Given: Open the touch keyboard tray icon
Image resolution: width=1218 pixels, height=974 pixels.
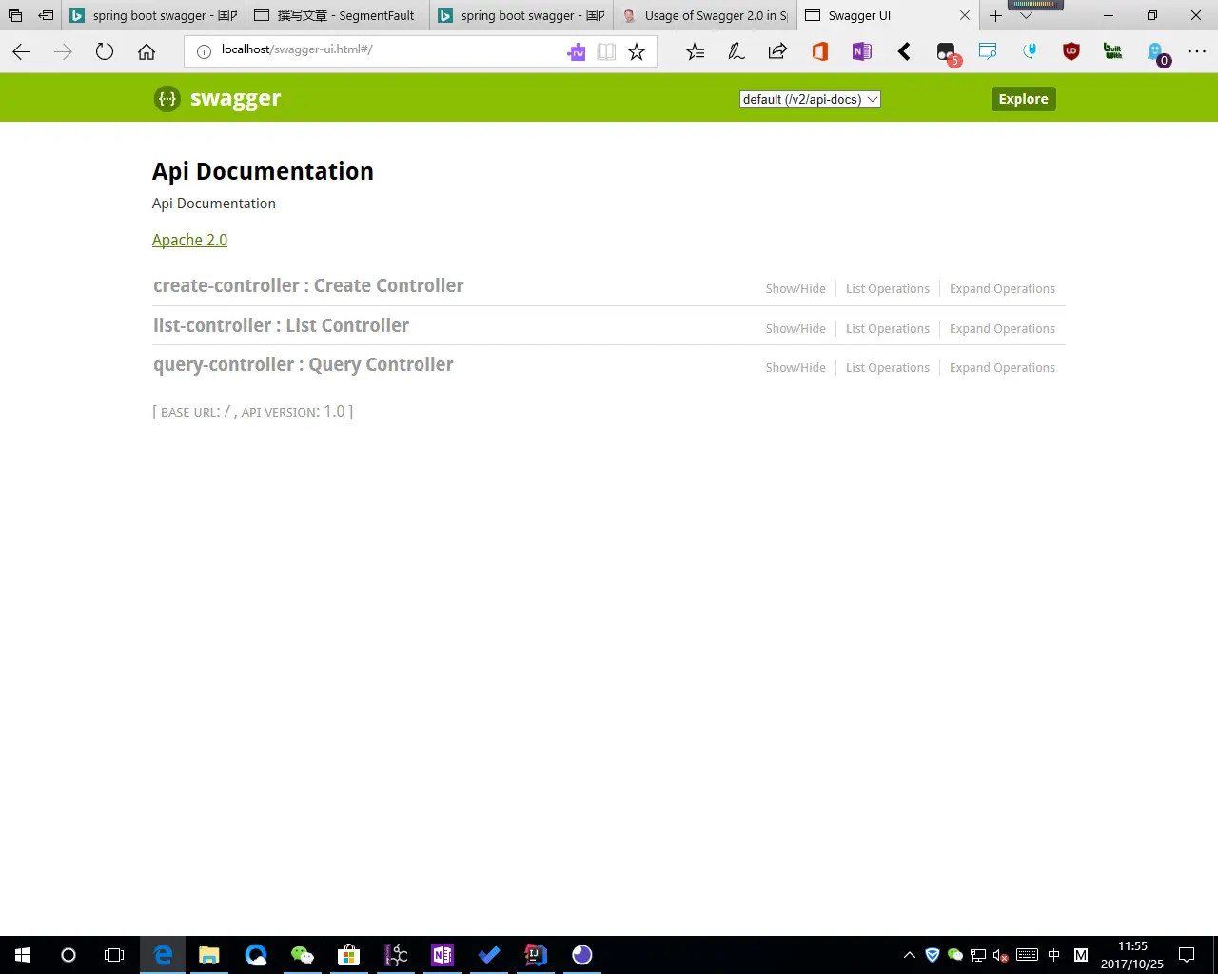Looking at the screenshot, I should pos(1027,955).
